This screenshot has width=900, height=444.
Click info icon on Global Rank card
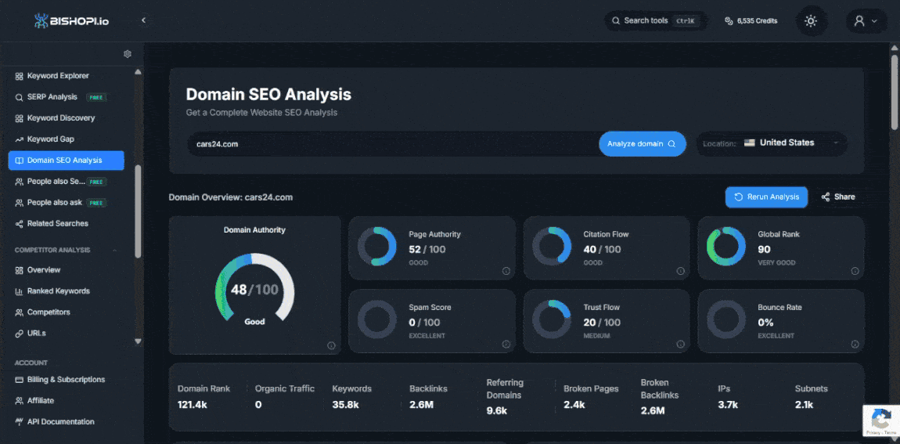(x=855, y=271)
